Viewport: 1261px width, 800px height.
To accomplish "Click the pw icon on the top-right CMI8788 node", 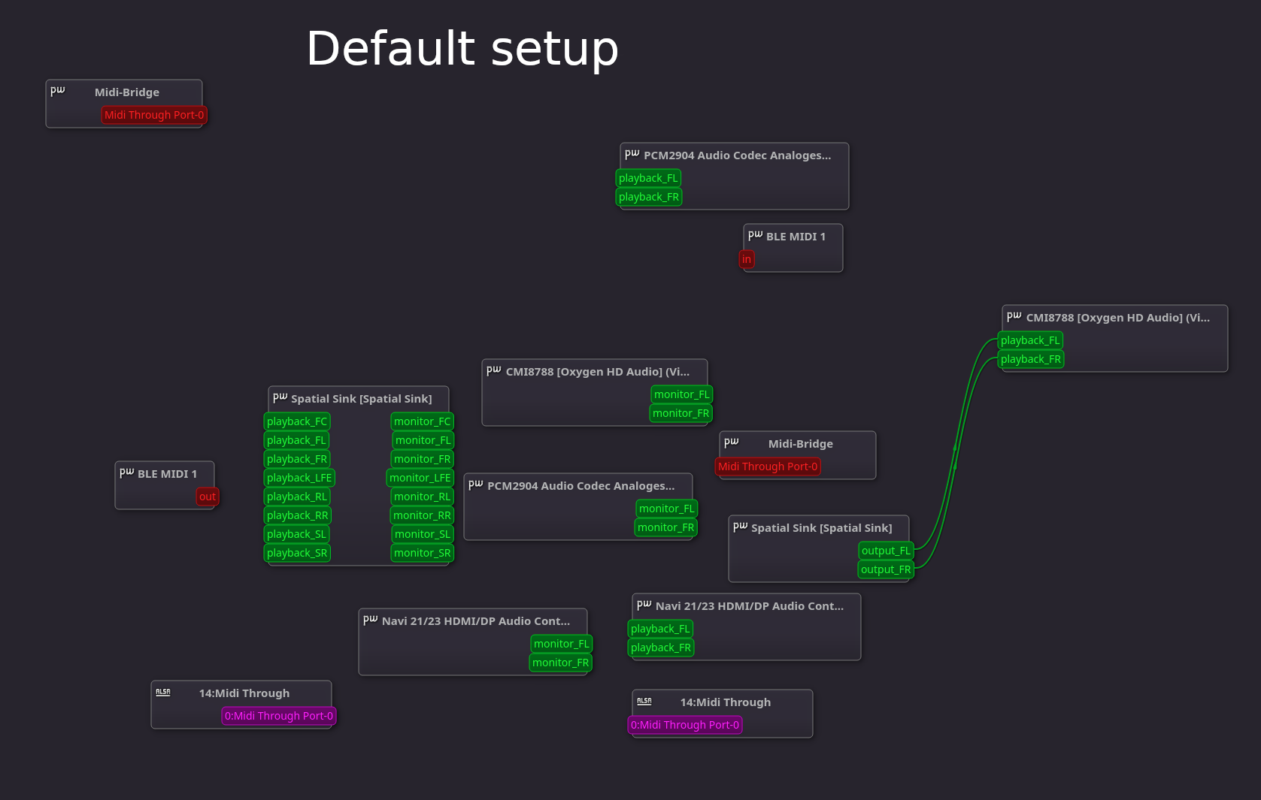I will (x=1013, y=315).
